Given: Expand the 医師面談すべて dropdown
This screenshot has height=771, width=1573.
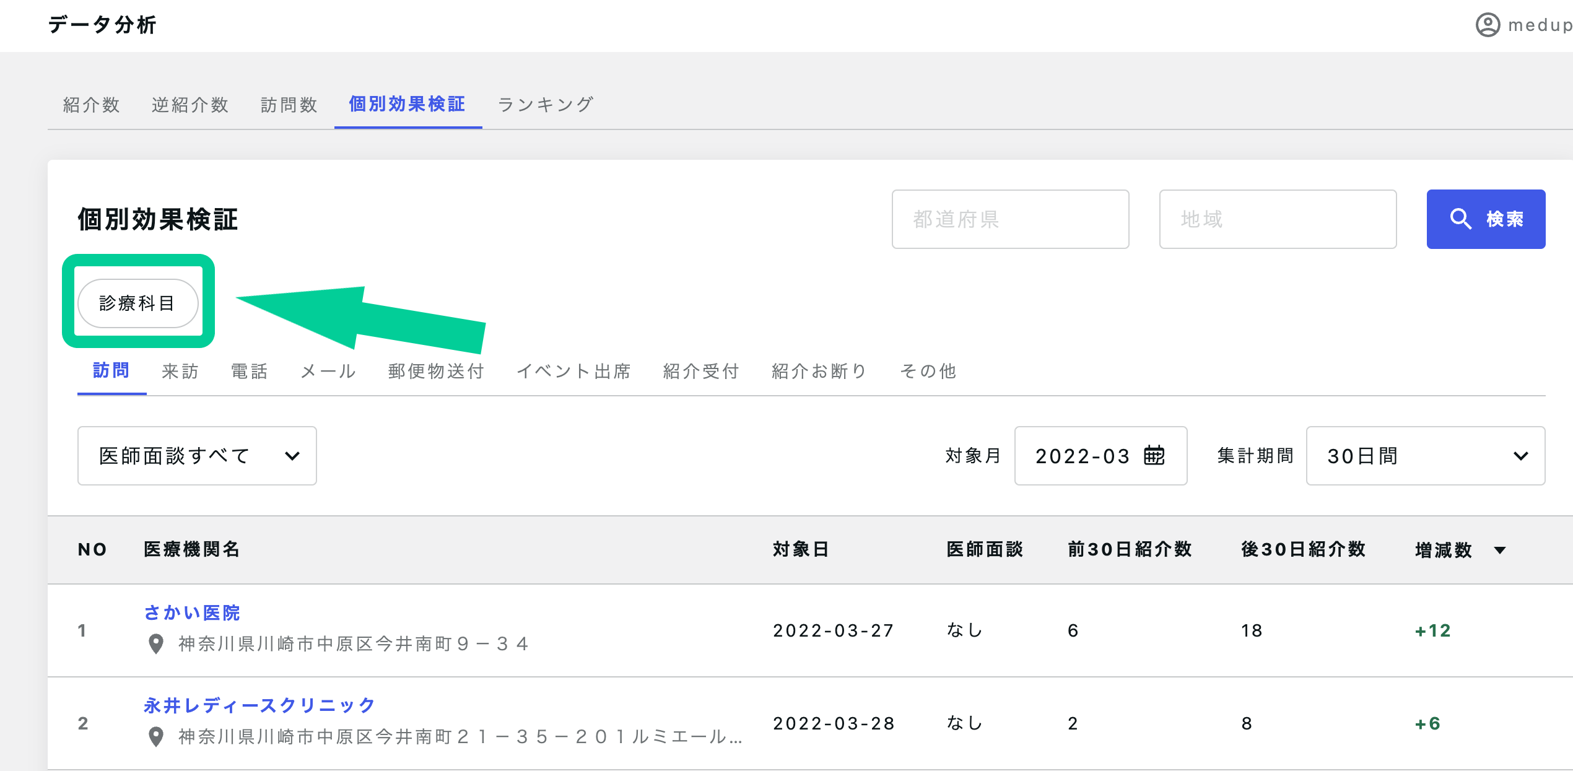Looking at the screenshot, I should pos(197,456).
